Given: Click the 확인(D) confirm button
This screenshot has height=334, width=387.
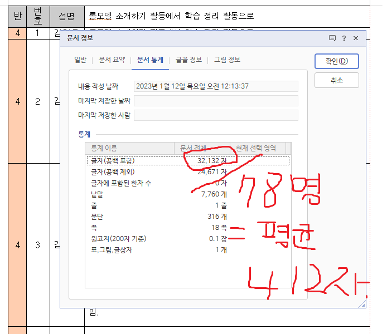Looking at the screenshot, I should coord(336,61).
